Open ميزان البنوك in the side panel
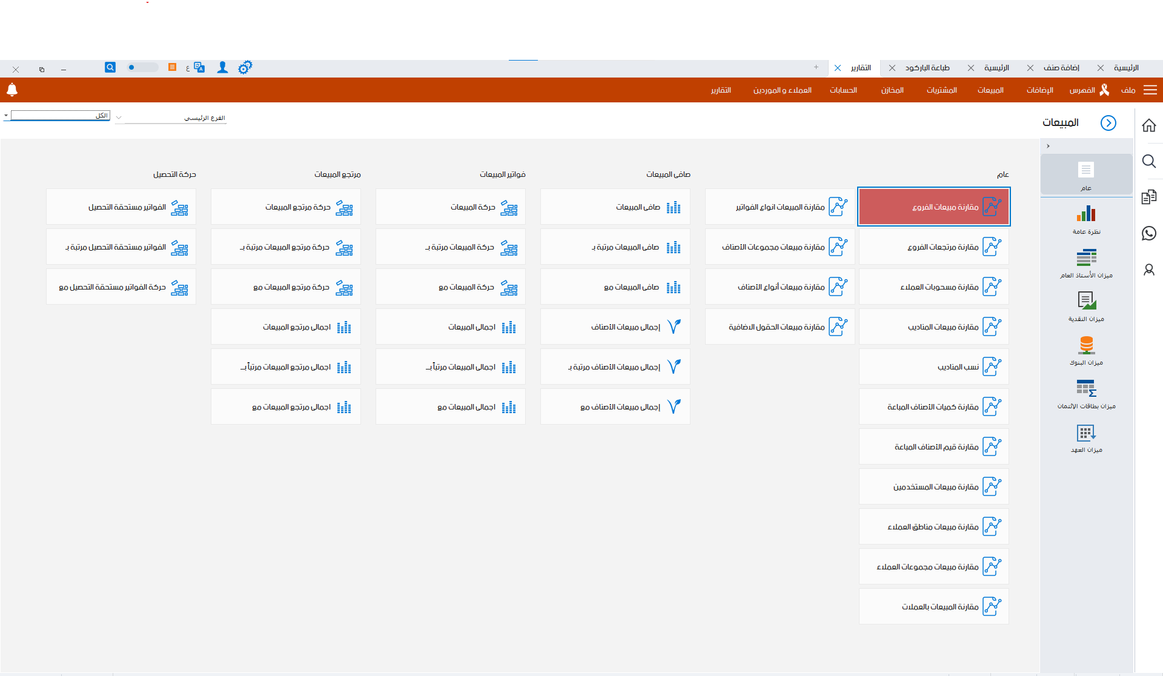 pos(1086,351)
